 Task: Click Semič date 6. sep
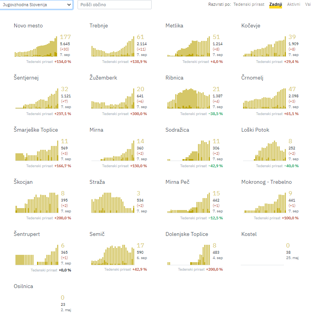point(142,258)
